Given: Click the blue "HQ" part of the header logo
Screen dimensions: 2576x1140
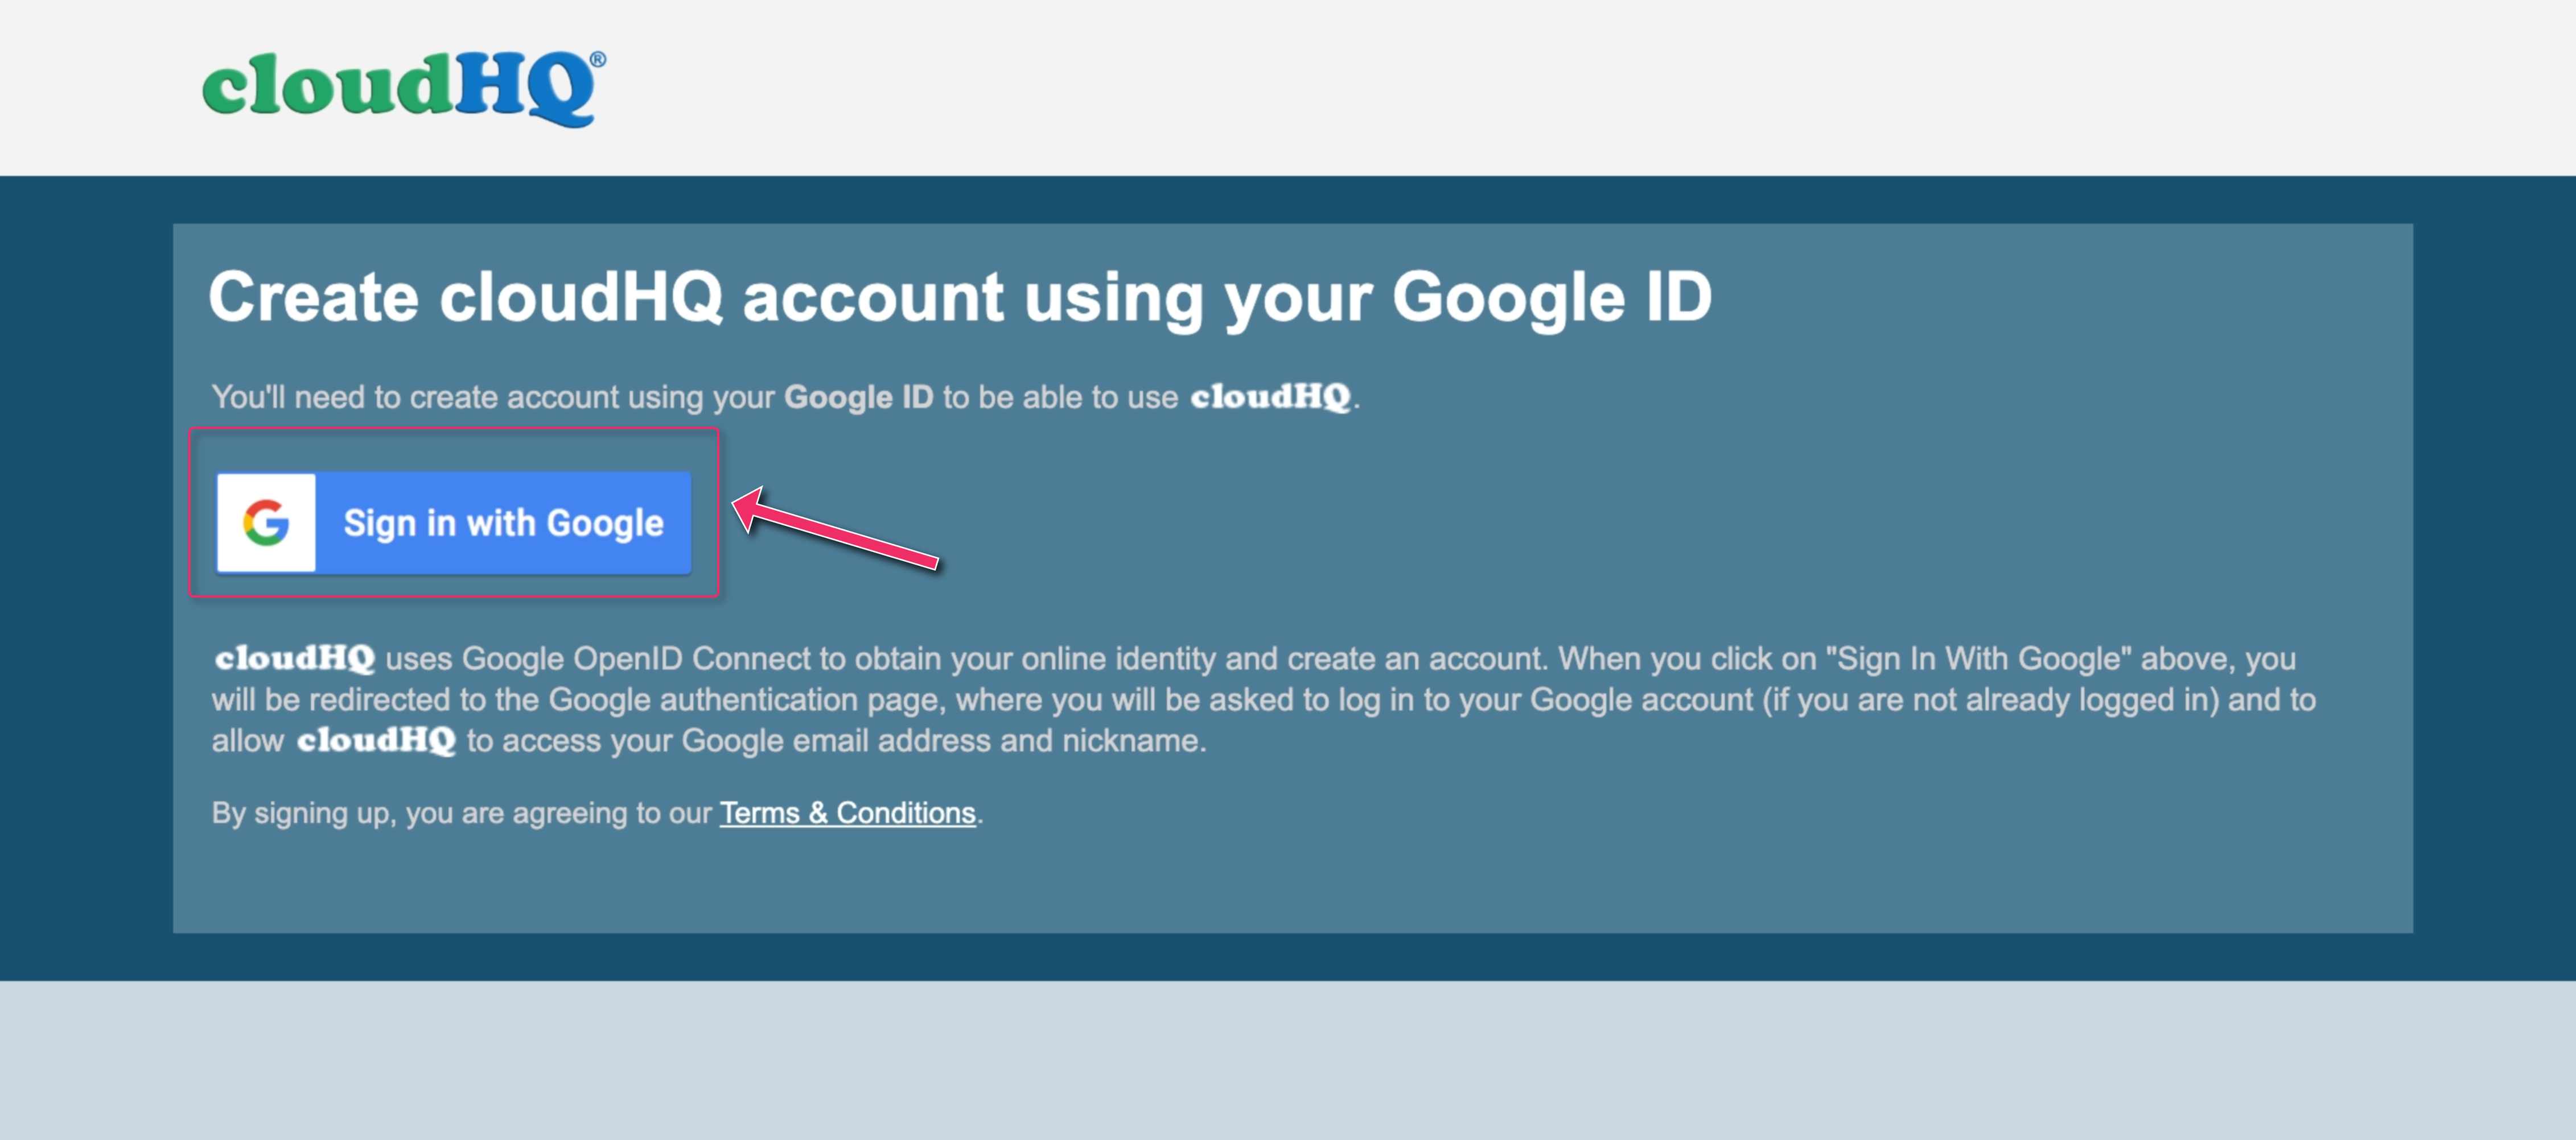Looking at the screenshot, I should click(526, 88).
